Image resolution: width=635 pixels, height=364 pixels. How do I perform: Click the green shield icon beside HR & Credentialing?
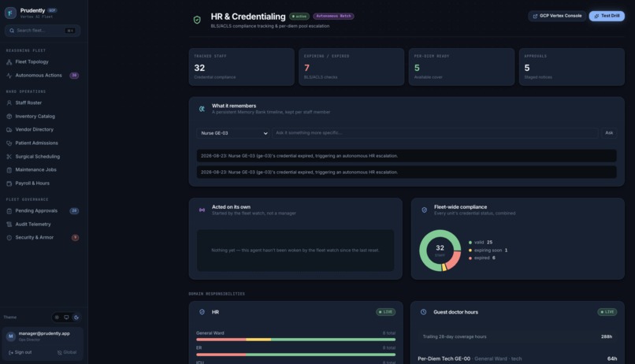coord(197,20)
